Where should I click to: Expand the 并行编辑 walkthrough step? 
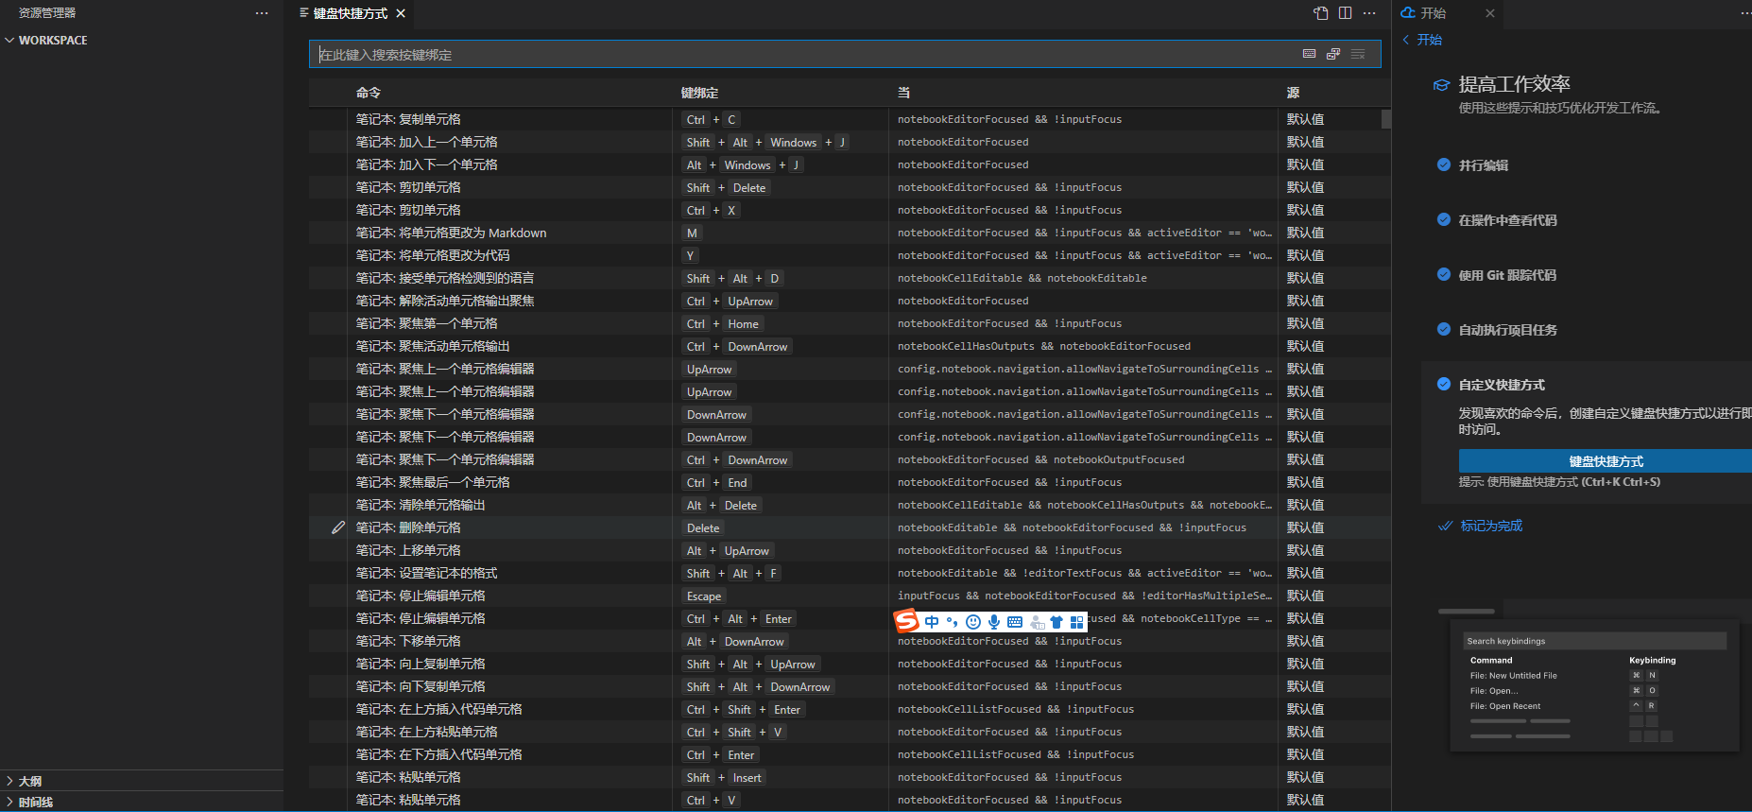click(x=1484, y=165)
